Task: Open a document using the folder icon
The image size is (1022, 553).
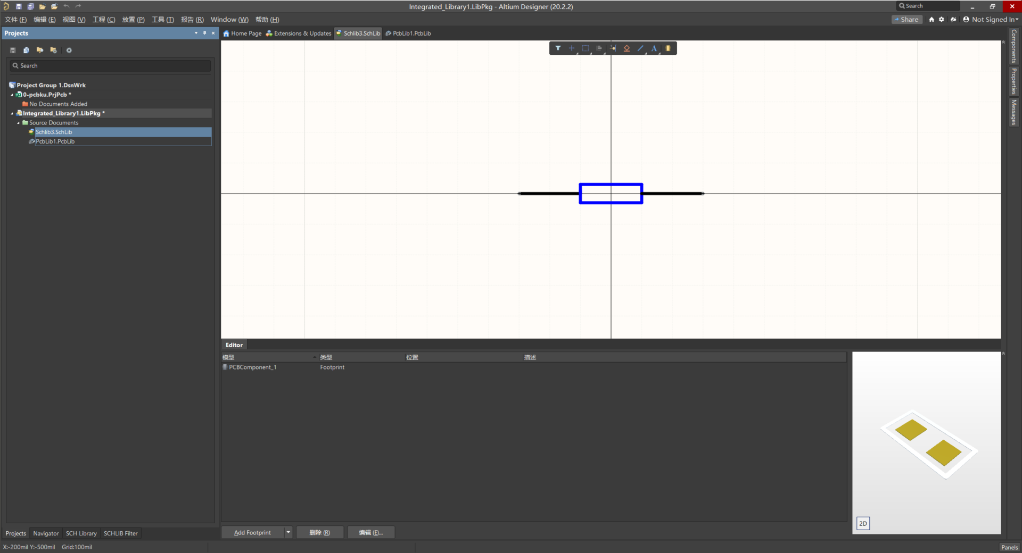Action: (42, 6)
